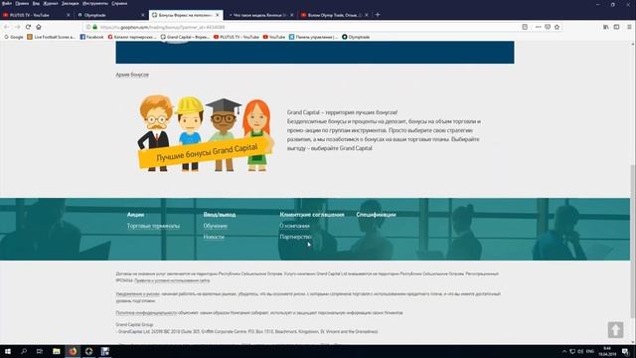Open a new browser tab

tap(378, 15)
